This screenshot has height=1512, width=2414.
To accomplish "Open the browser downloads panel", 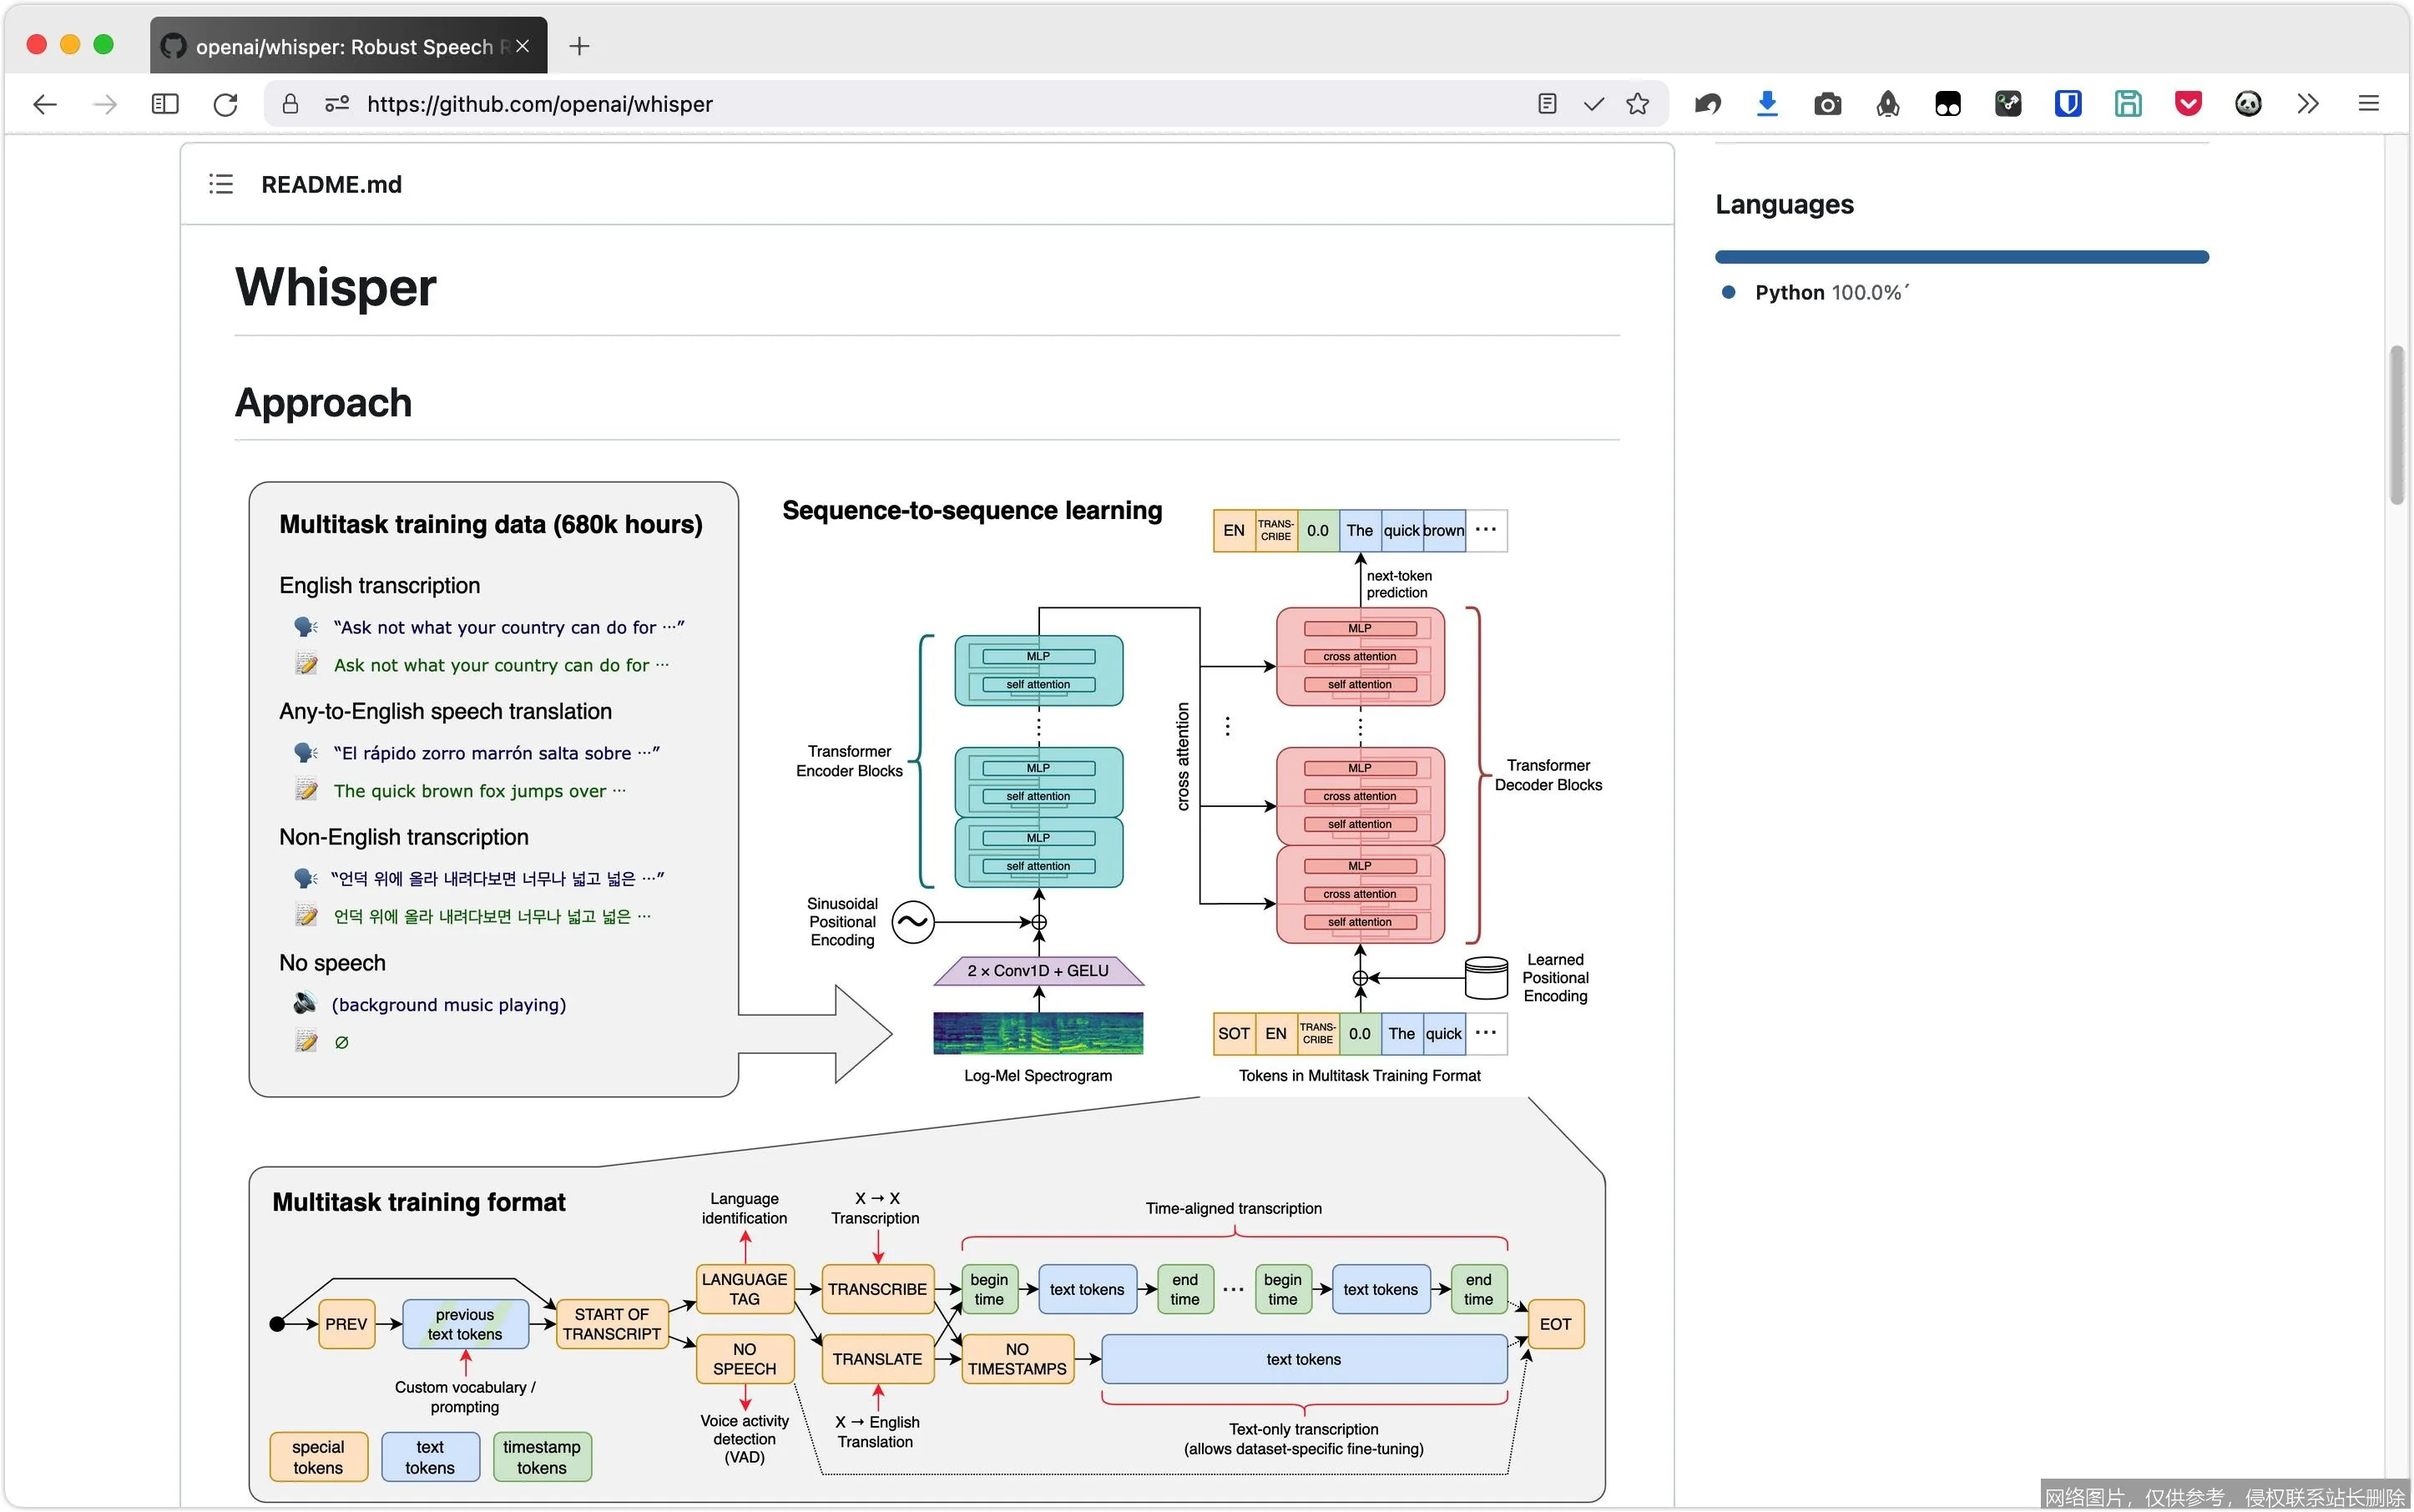I will 1768,104.
